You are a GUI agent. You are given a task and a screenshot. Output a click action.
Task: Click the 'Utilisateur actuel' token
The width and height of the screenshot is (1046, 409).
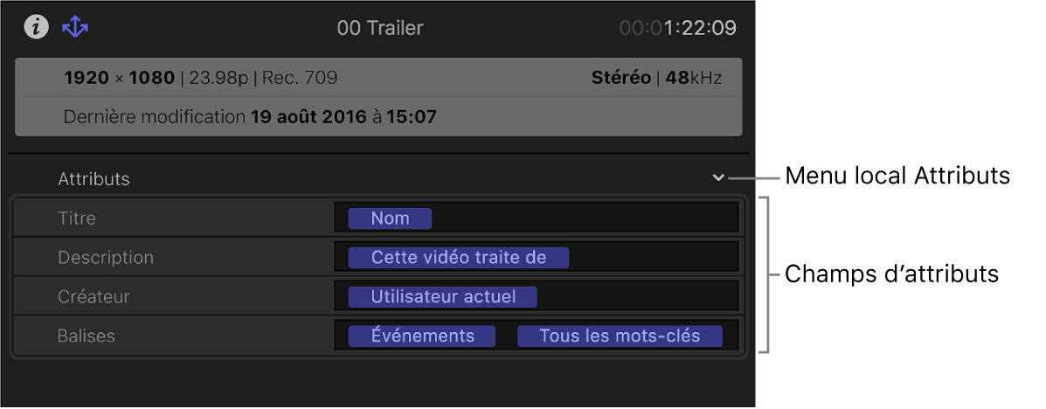[x=443, y=297]
